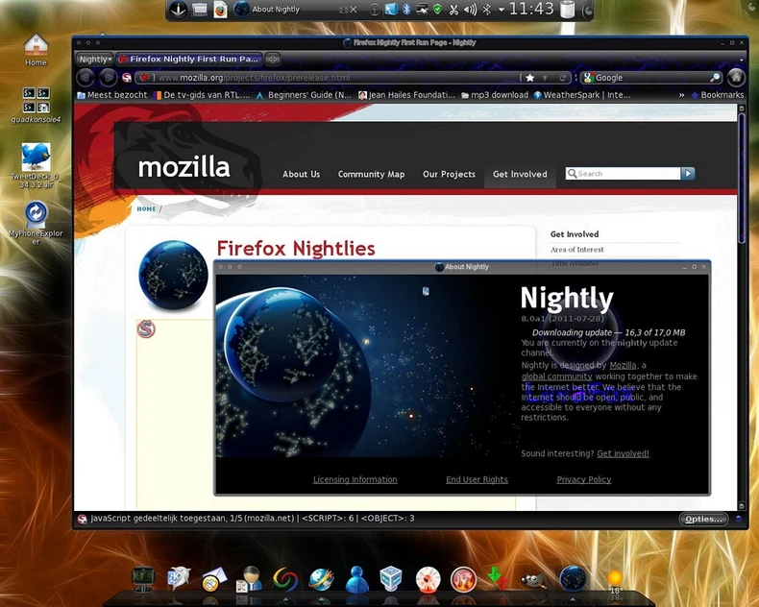
Task: Click the Opties button in NoScript bar
Action: [x=703, y=519]
